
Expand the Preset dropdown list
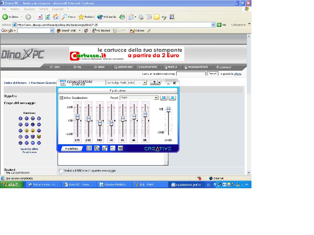pyautogui.click(x=156, y=98)
